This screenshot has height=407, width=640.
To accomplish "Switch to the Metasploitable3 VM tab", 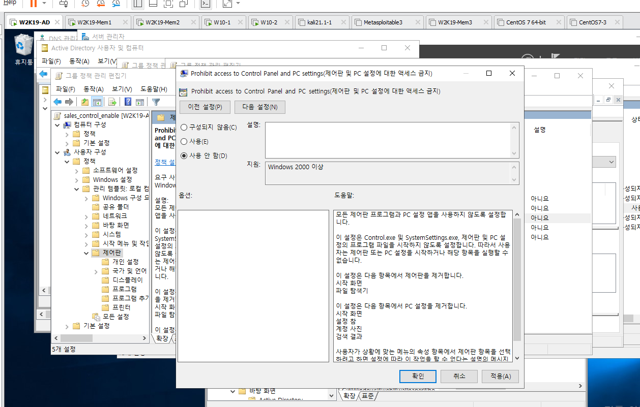I will [387, 22].
